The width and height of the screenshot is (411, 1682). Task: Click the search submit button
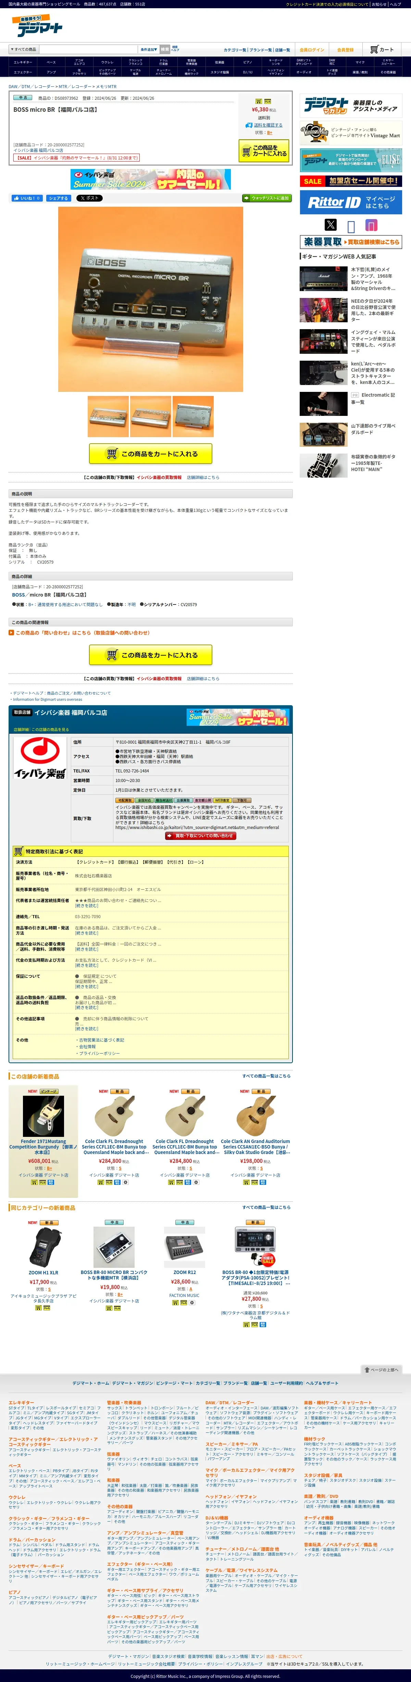click(x=165, y=50)
